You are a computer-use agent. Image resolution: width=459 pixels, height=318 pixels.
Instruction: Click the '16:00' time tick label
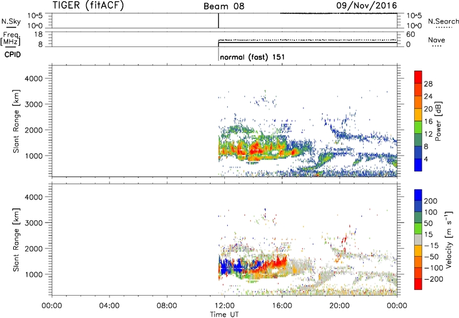tap(282, 306)
